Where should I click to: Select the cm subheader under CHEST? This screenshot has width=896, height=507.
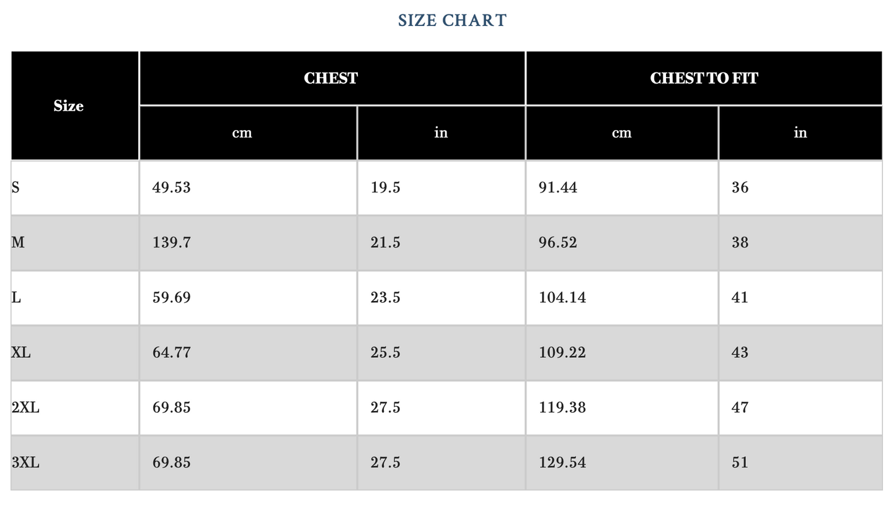(242, 133)
